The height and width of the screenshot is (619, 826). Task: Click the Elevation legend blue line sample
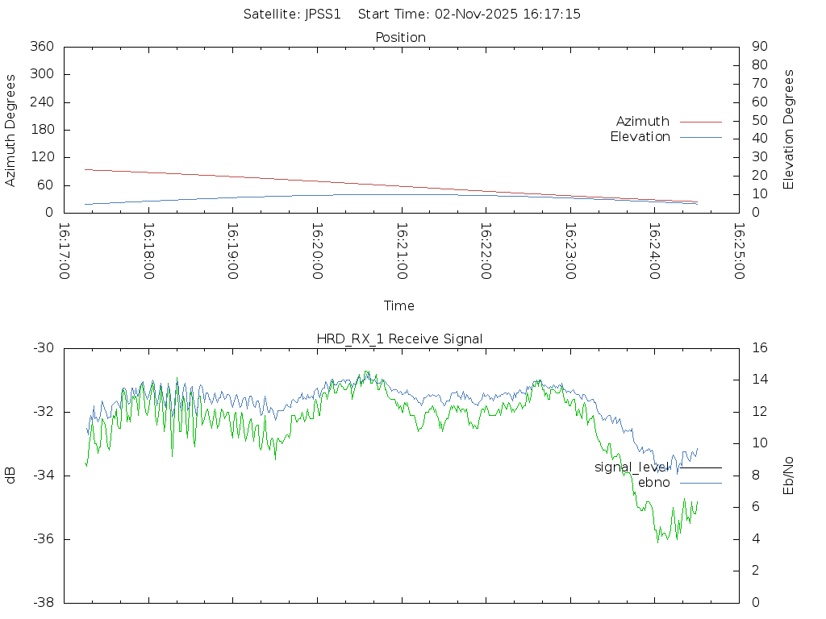point(700,137)
